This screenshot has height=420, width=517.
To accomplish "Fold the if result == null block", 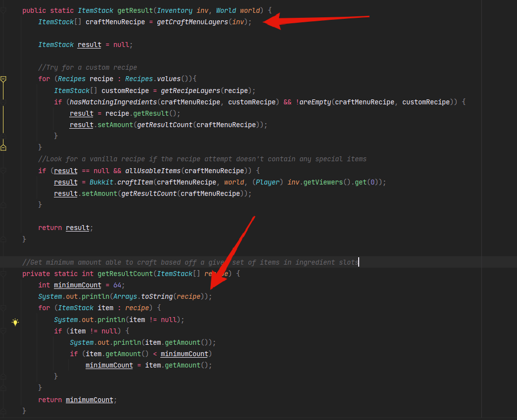I will (3, 171).
